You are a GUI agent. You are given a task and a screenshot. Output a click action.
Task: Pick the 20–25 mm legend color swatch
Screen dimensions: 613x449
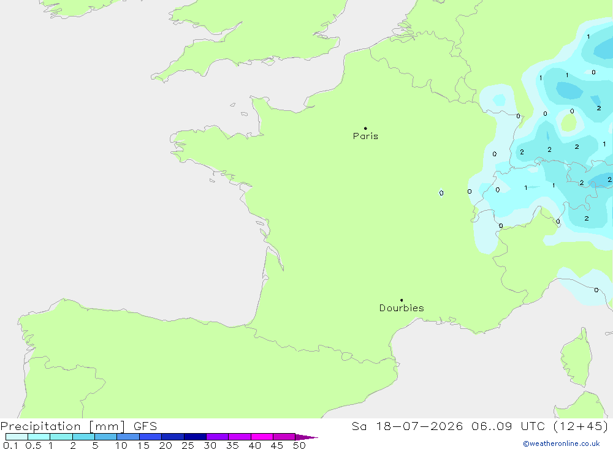(x=173, y=437)
